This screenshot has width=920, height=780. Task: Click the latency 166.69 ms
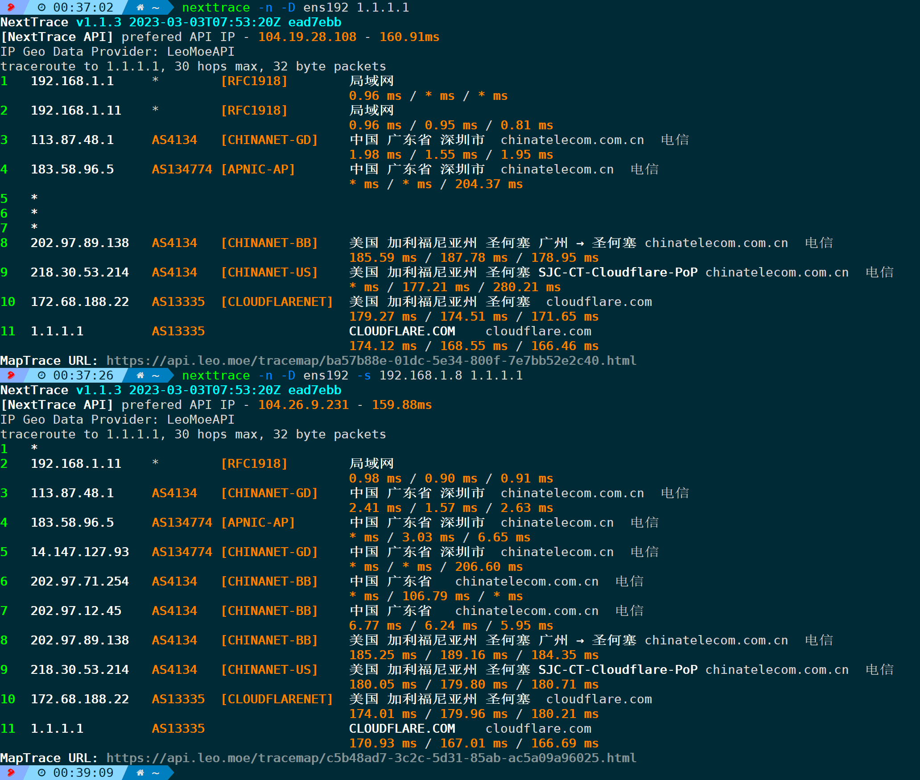pyautogui.click(x=565, y=743)
